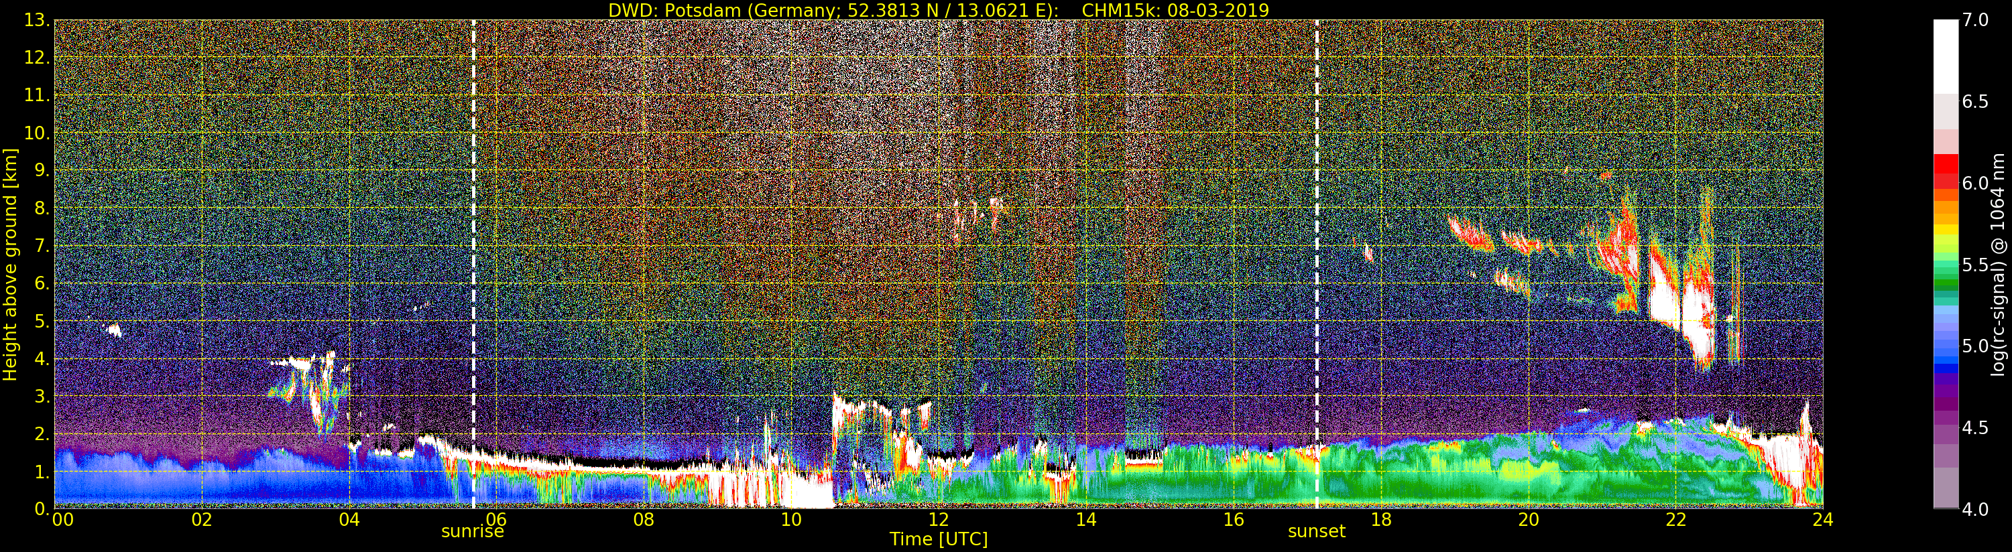Click the small white cloud spot near 00:45 UTC at 4.7 km

pyautogui.click(x=114, y=330)
